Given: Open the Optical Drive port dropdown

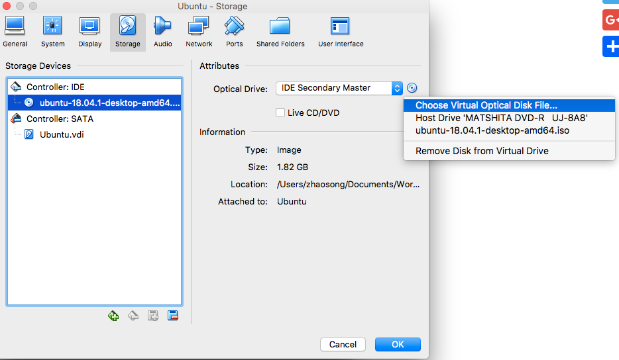Looking at the screenshot, I should pos(339,88).
